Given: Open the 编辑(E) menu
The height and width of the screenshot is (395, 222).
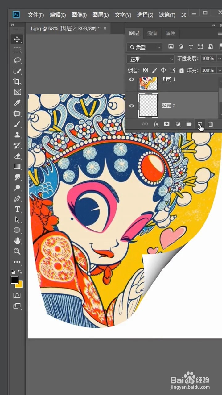Looking at the screenshot, I should (58, 15).
